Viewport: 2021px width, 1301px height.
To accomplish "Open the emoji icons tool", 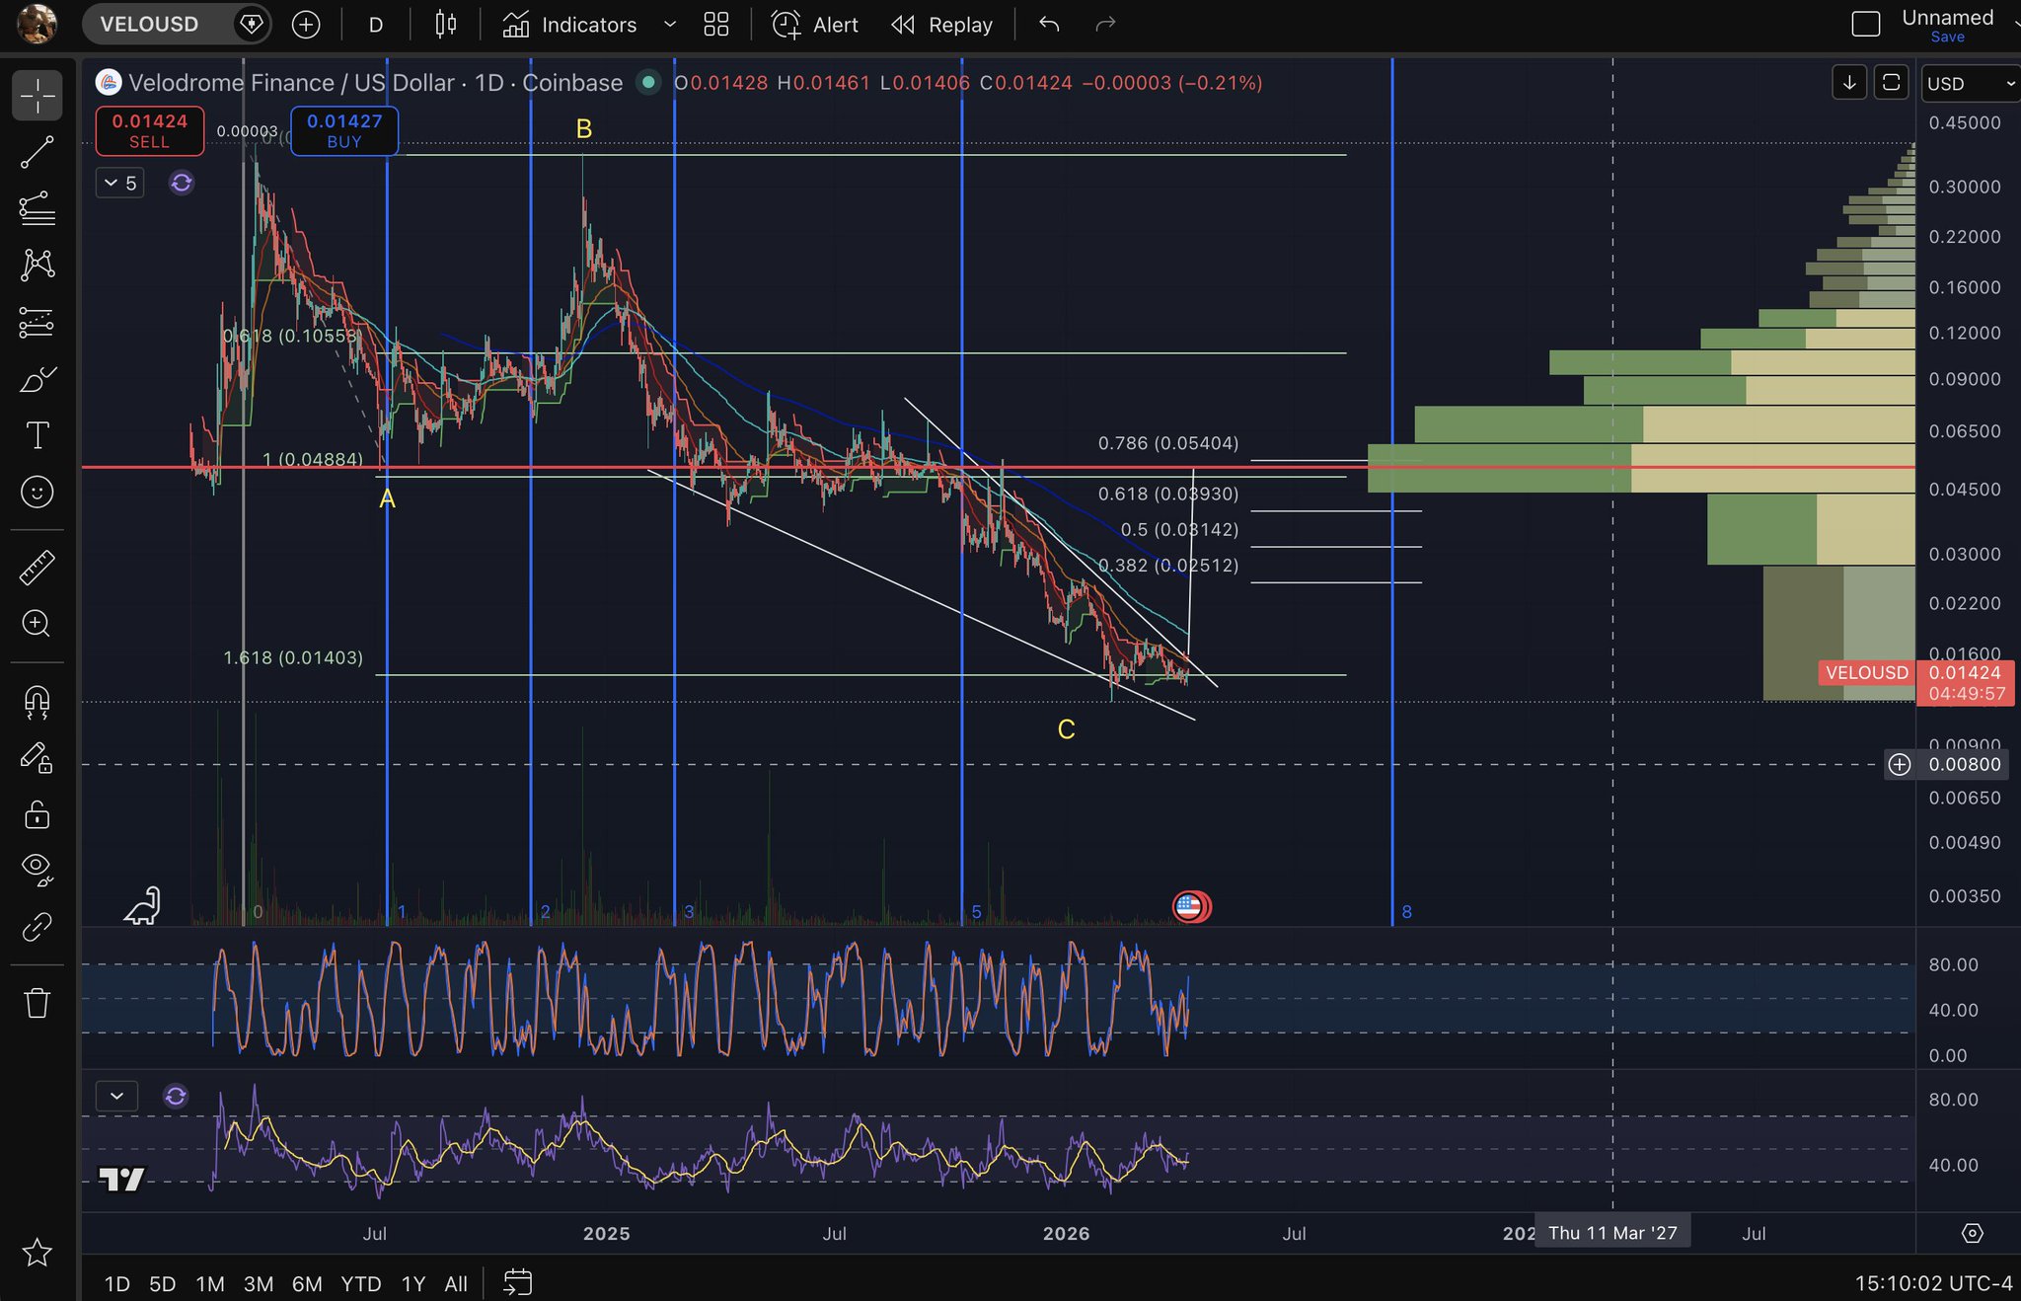I will coord(37,492).
